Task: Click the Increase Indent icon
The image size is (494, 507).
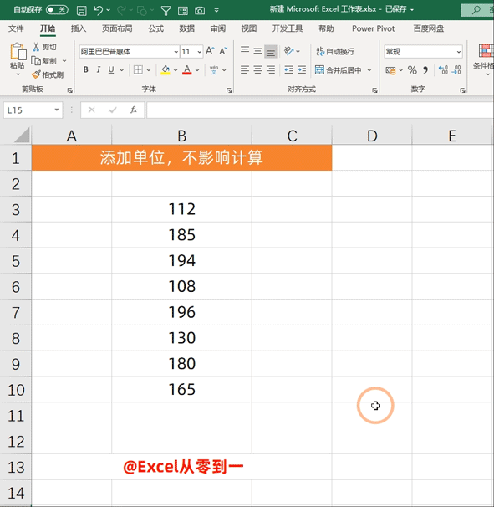Action: [x=302, y=69]
